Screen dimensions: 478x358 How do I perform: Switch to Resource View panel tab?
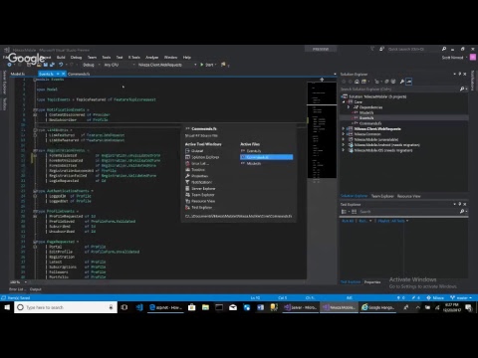[409, 196]
